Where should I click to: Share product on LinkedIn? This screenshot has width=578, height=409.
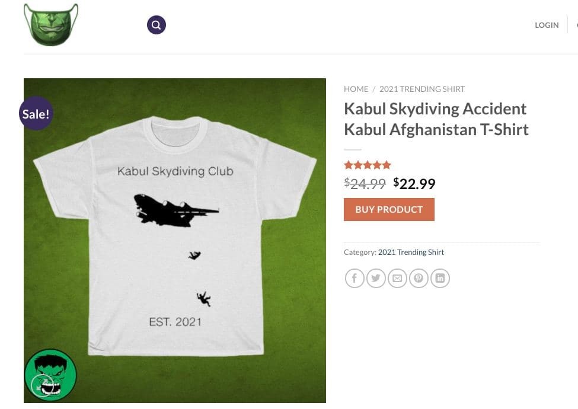[x=440, y=278]
